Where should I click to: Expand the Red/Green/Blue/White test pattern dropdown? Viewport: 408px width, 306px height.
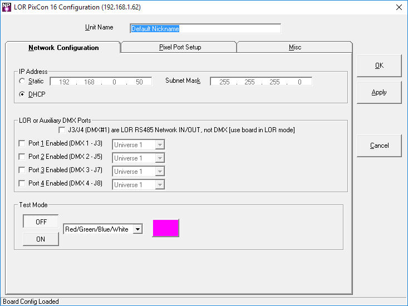point(138,229)
